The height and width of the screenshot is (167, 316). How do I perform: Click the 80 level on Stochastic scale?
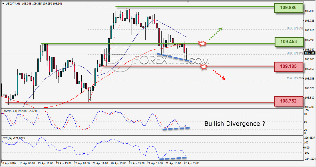[x=306, y=114]
